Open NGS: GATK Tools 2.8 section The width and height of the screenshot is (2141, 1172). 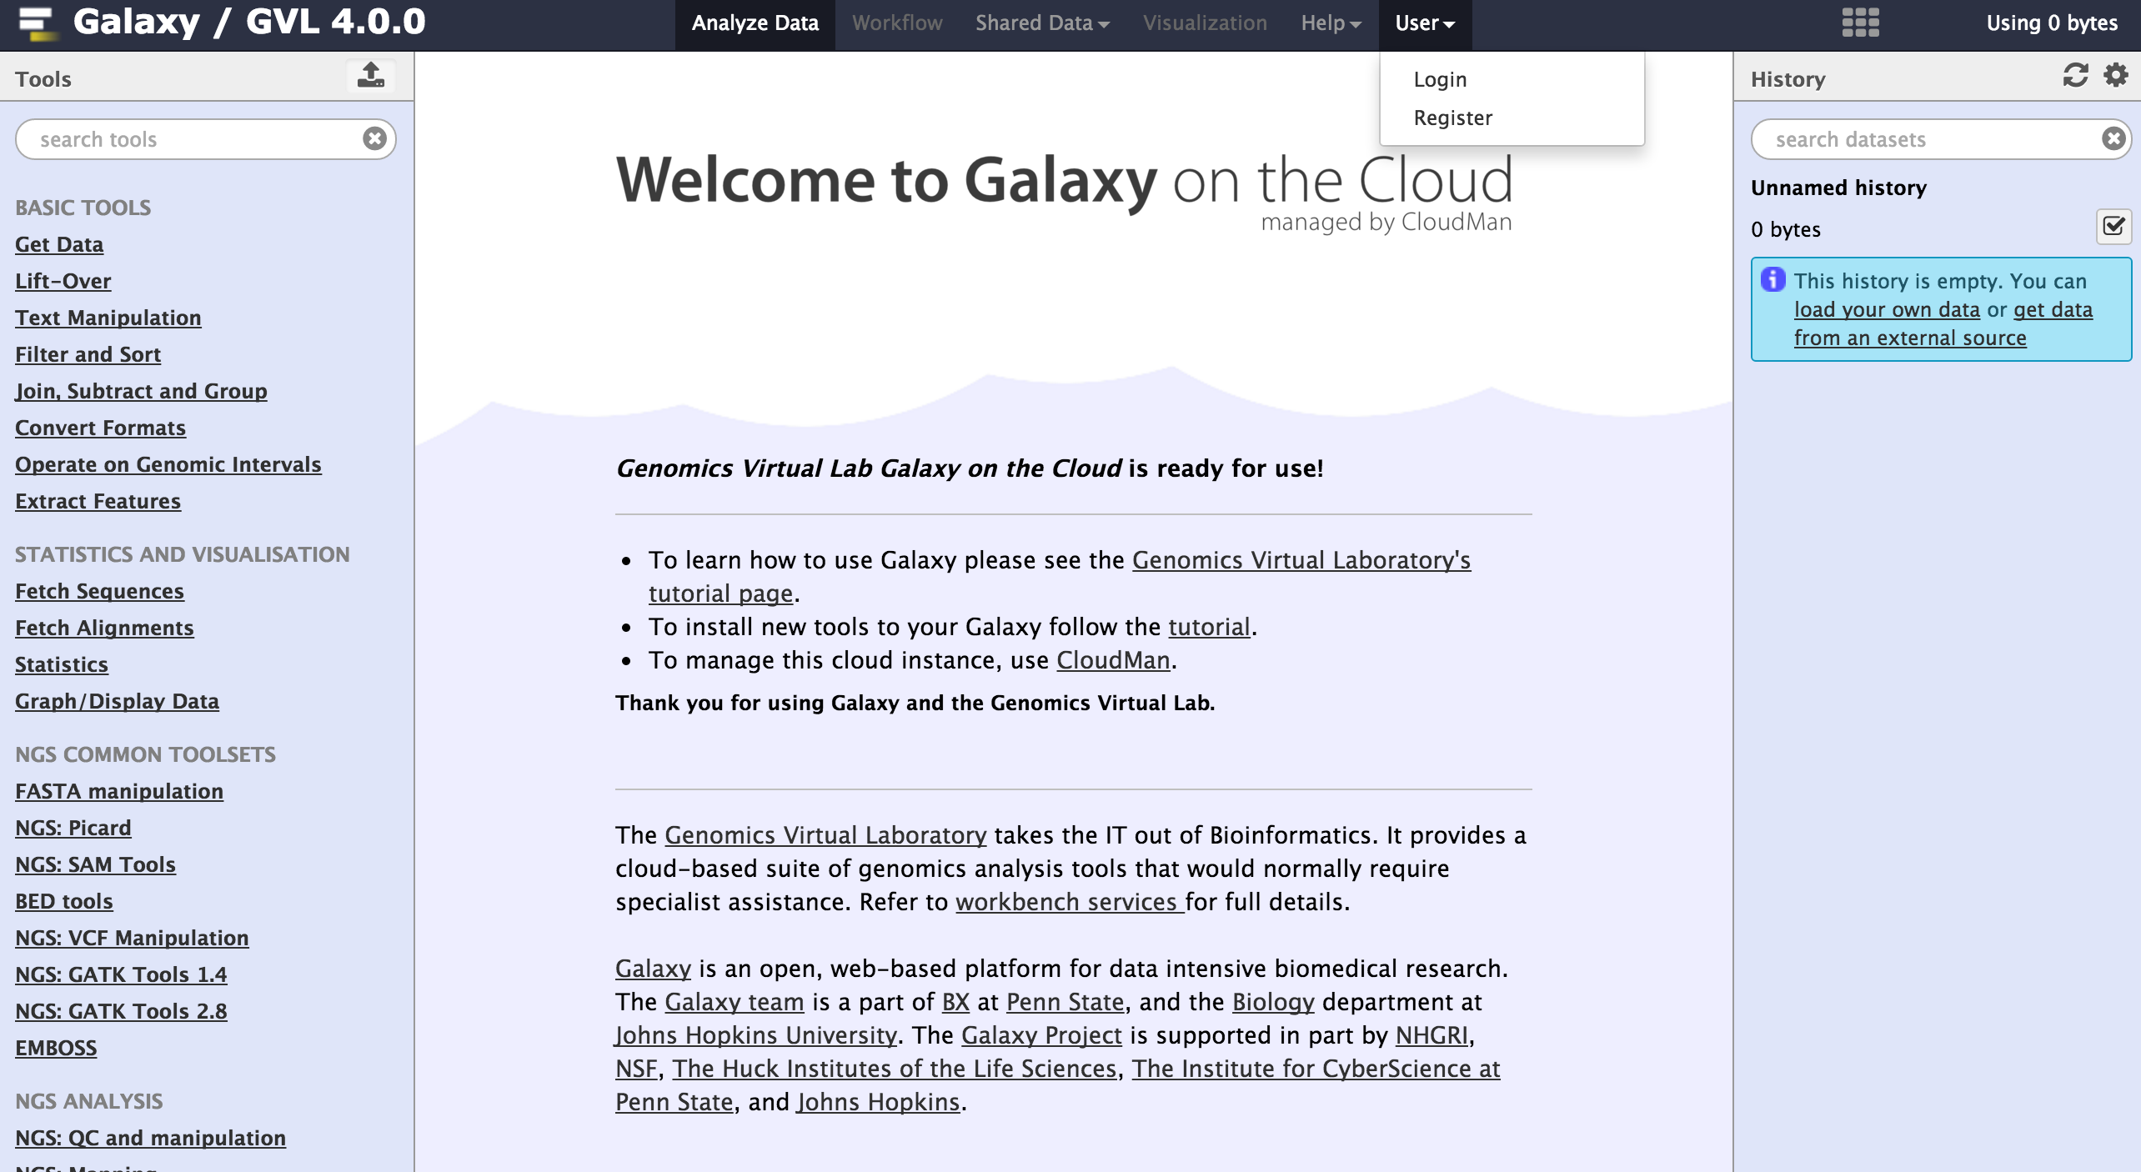[x=122, y=1011]
